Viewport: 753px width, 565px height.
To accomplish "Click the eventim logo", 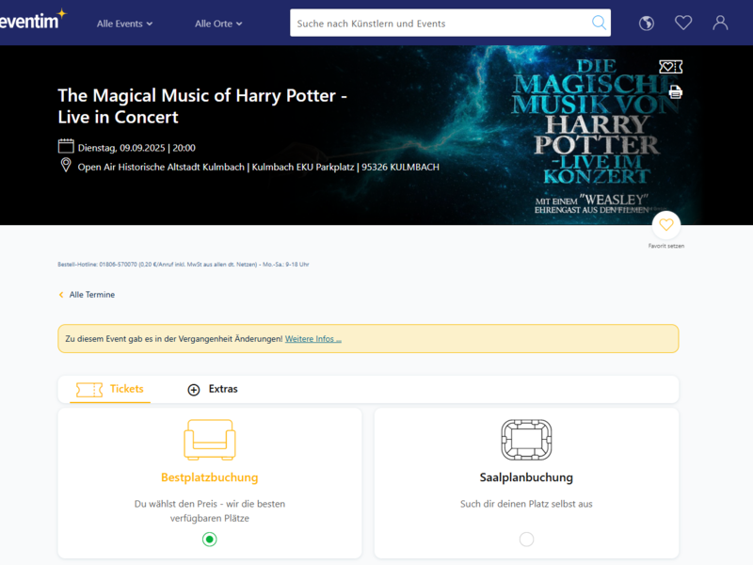I will click(32, 21).
